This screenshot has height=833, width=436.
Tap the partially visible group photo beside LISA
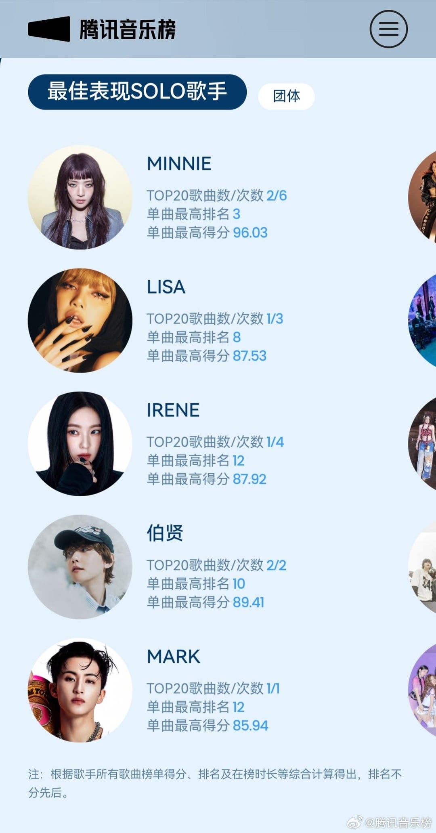[422, 320]
